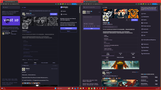Click the Go to profile button

tap(54, 14)
